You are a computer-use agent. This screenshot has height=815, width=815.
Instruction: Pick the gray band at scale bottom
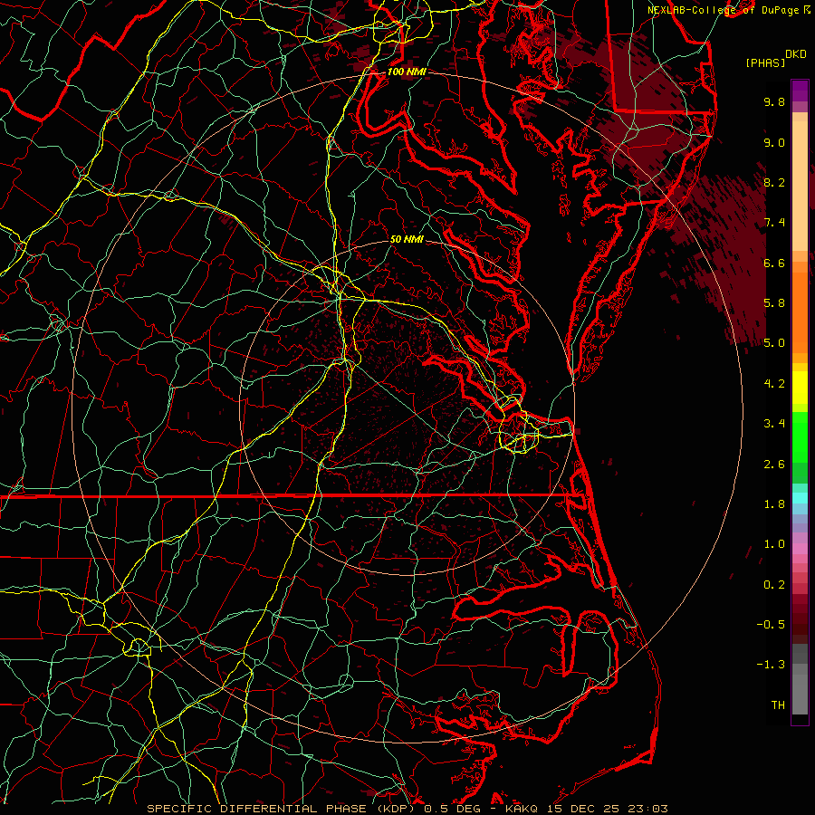800,689
